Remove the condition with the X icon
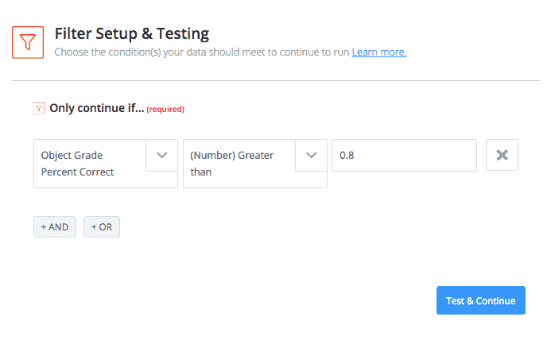 [502, 156]
